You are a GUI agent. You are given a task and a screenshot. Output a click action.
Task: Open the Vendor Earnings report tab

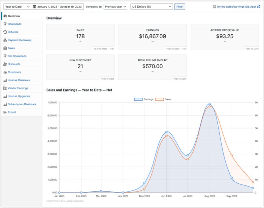coord(18,88)
